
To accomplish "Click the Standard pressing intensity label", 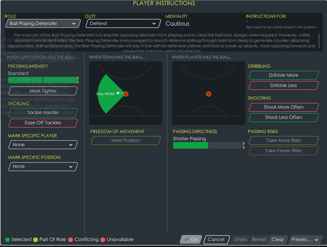I will point(18,73).
